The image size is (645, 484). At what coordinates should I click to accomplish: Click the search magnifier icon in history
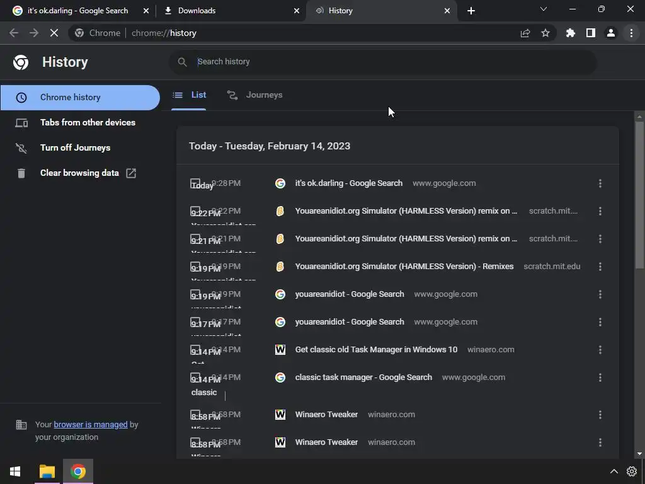pos(182,62)
